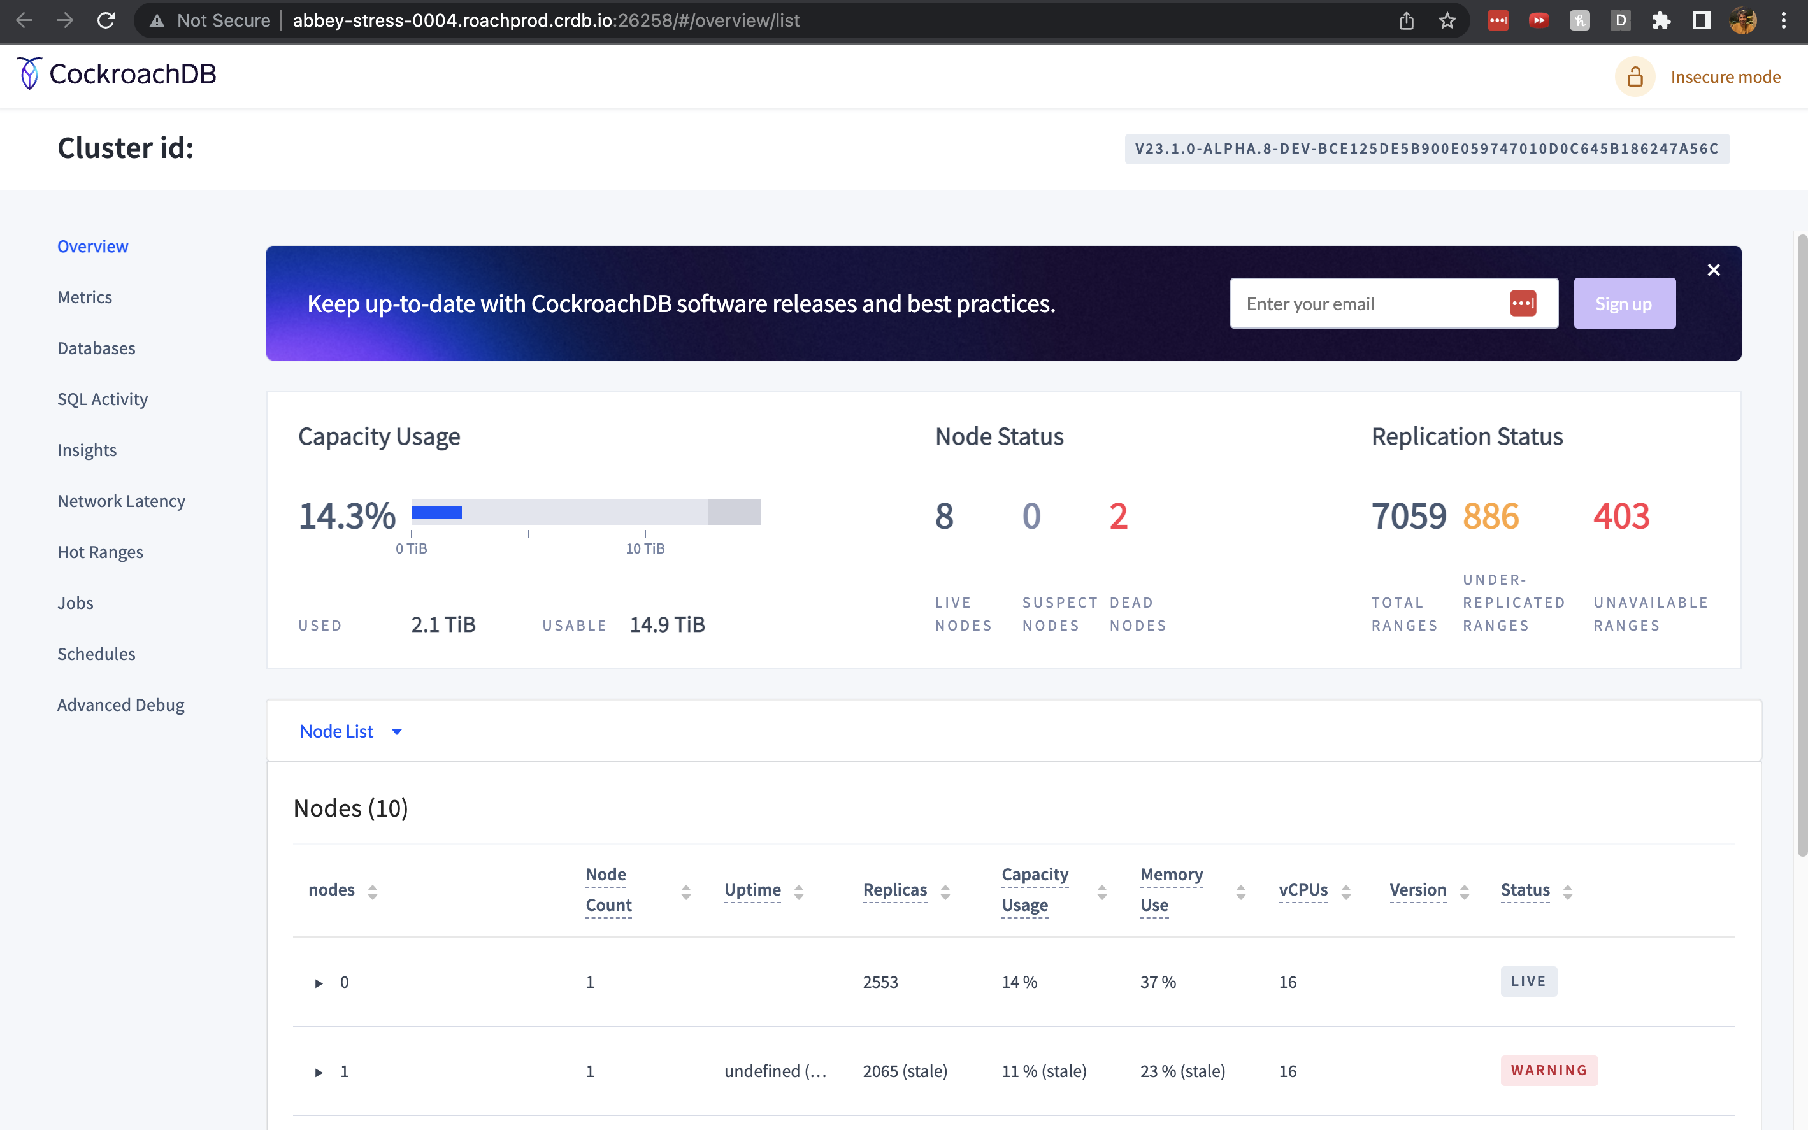Click the share icon in address bar
This screenshot has height=1130, width=1808.
click(1407, 20)
